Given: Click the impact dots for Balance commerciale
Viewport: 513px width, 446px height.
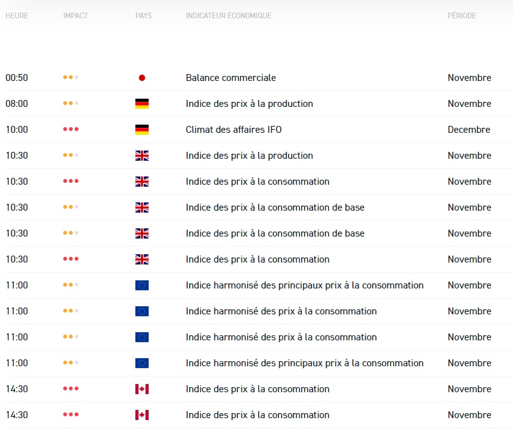Looking at the screenshot, I should click(70, 78).
